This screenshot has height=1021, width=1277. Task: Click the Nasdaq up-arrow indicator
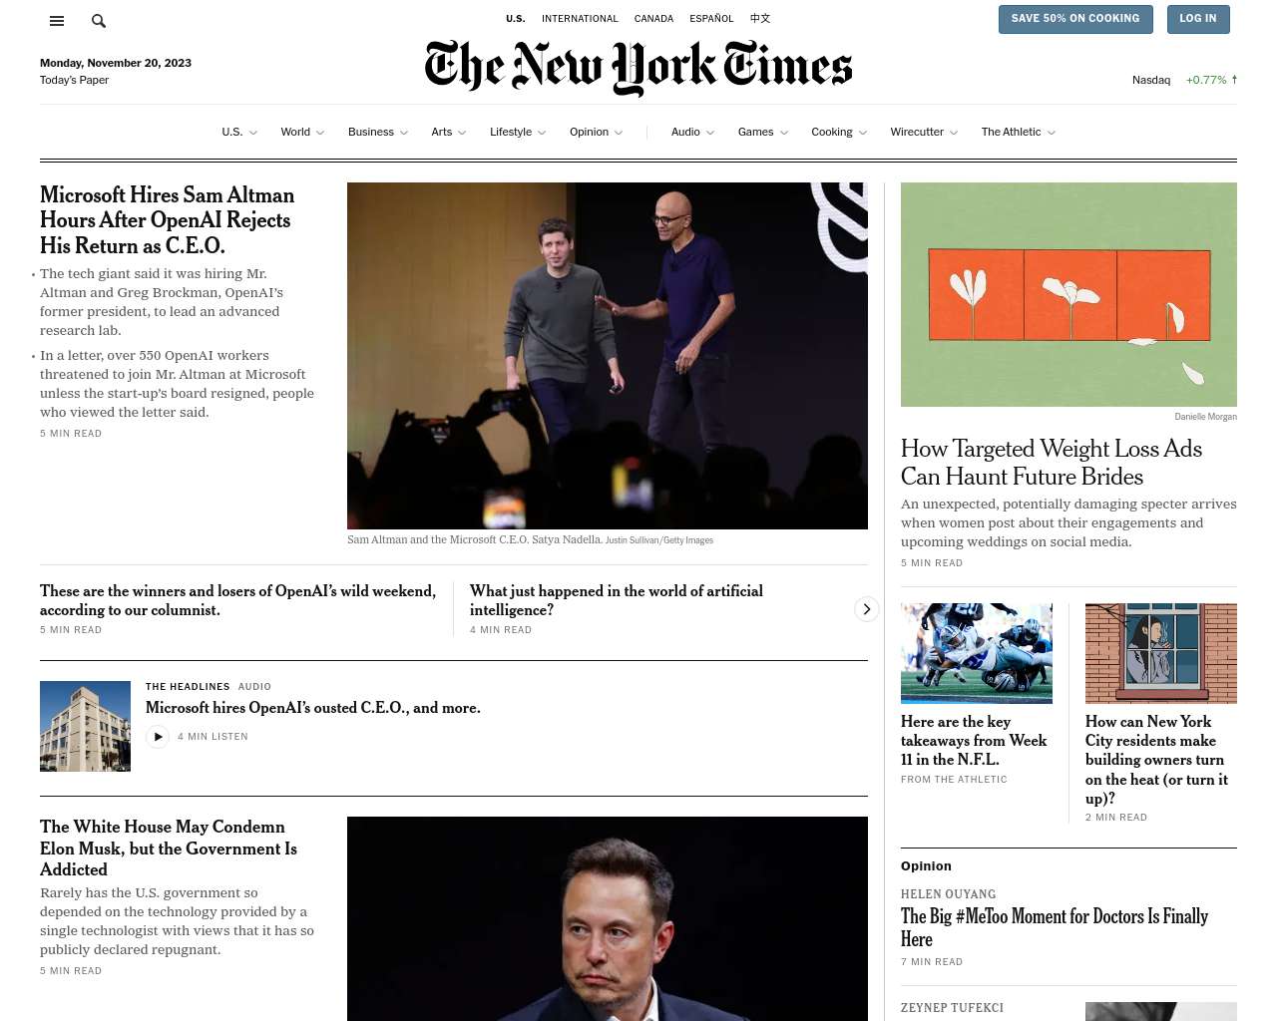1234,80
